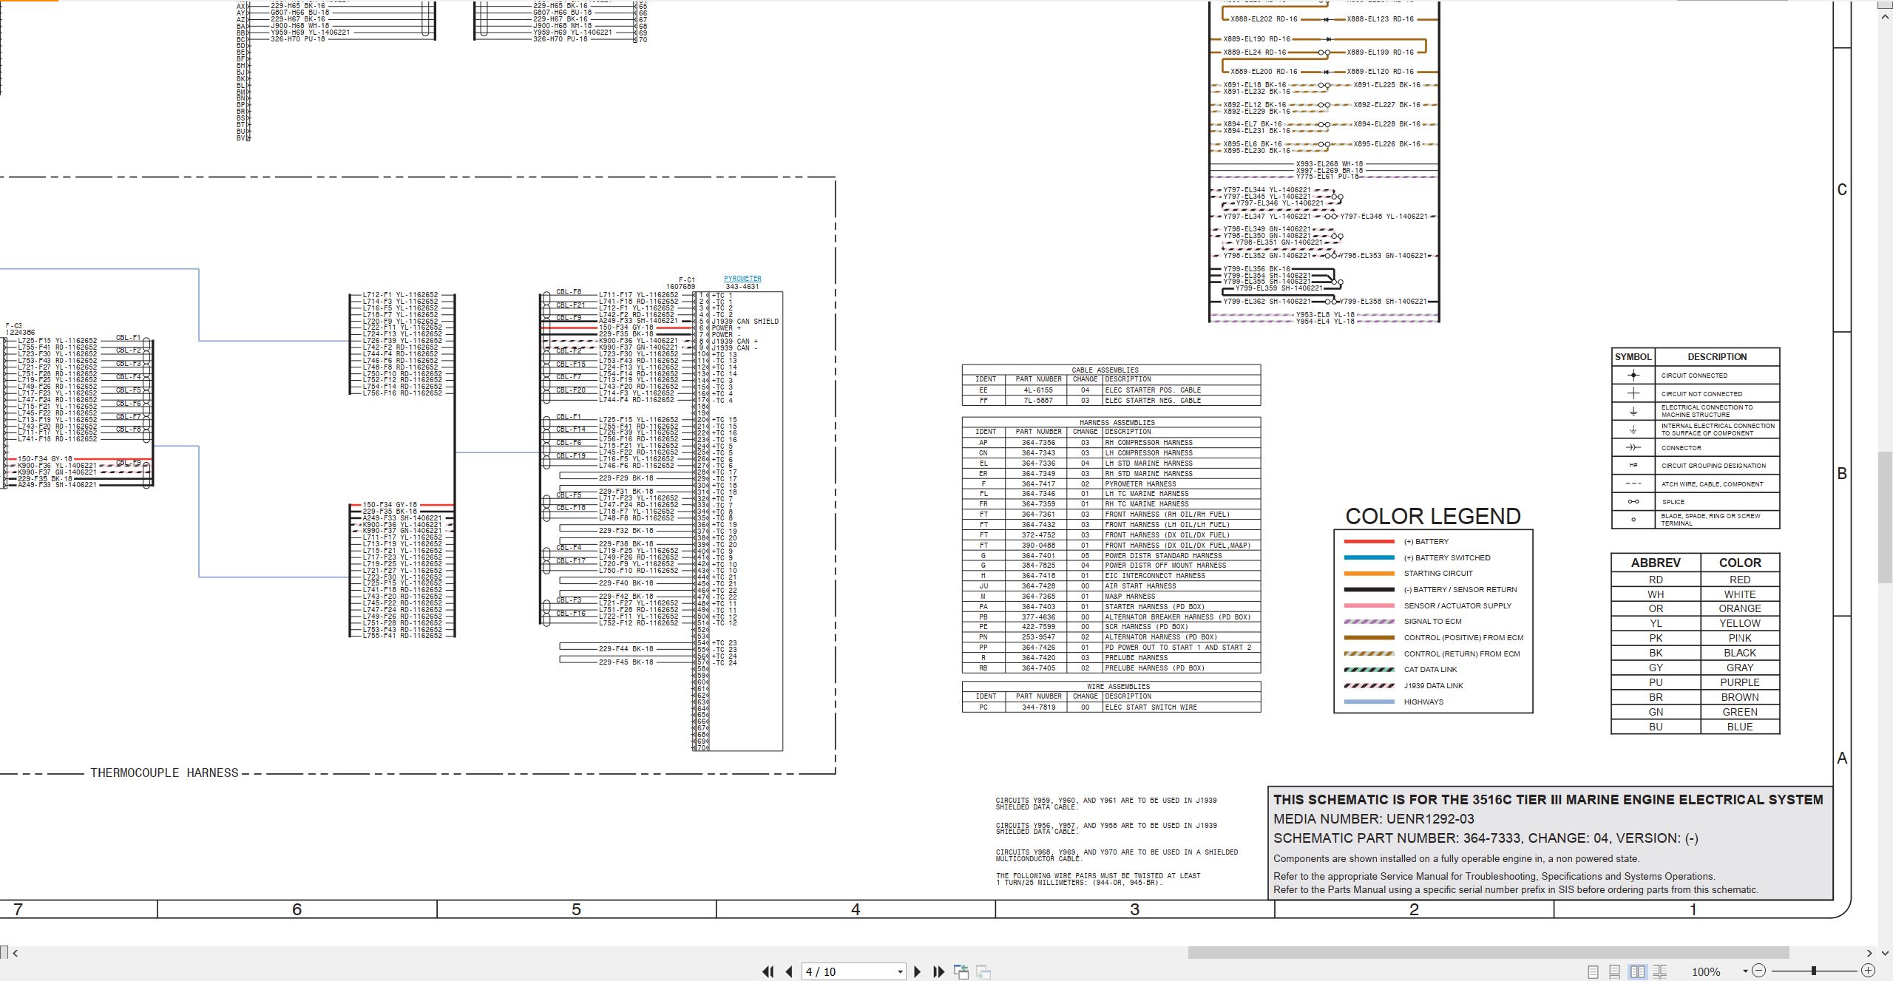Click the CONNECTOR symbol row
This screenshot has width=1893, height=981.
click(1695, 448)
